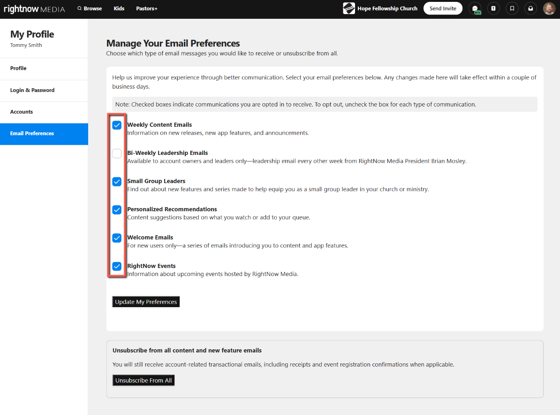Select the Accounts sidebar tab
This screenshot has width=560, height=415.
pyautogui.click(x=22, y=112)
